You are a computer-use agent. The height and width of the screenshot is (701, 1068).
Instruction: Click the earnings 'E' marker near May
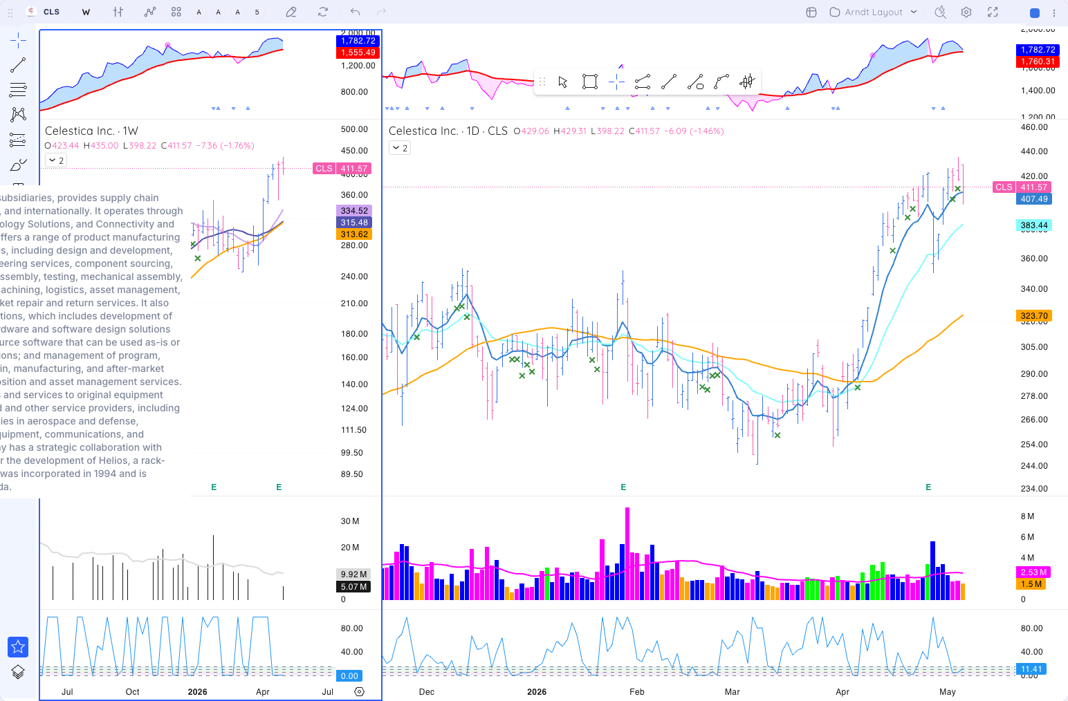click(x=928, y=487)
